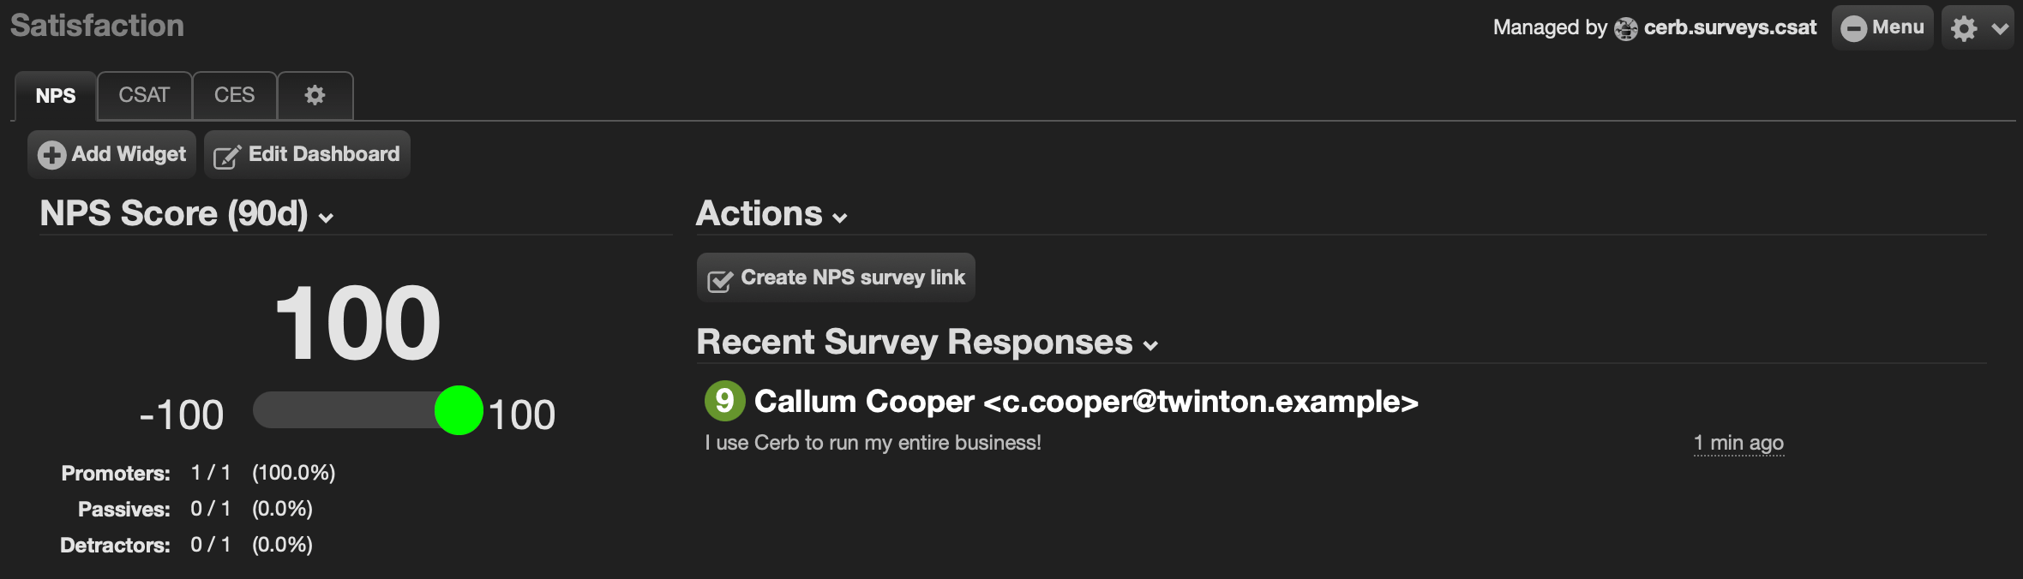The height and width of the screenshot is (579, 2023).
Task: Open the gear settings tab
Action: (315, 95)
